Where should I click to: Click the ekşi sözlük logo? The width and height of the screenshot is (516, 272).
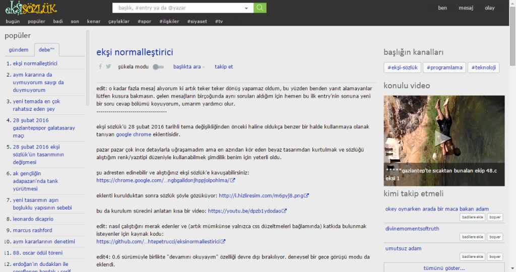(x=31, y=8)
